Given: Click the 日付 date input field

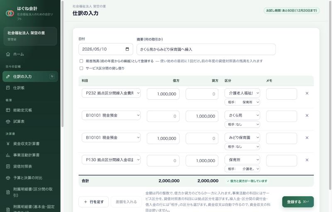Looking at the screenshot, I should point(106,49).
